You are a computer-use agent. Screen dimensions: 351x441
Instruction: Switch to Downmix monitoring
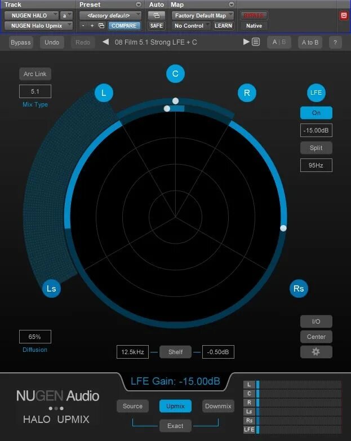tap(218, 406)
